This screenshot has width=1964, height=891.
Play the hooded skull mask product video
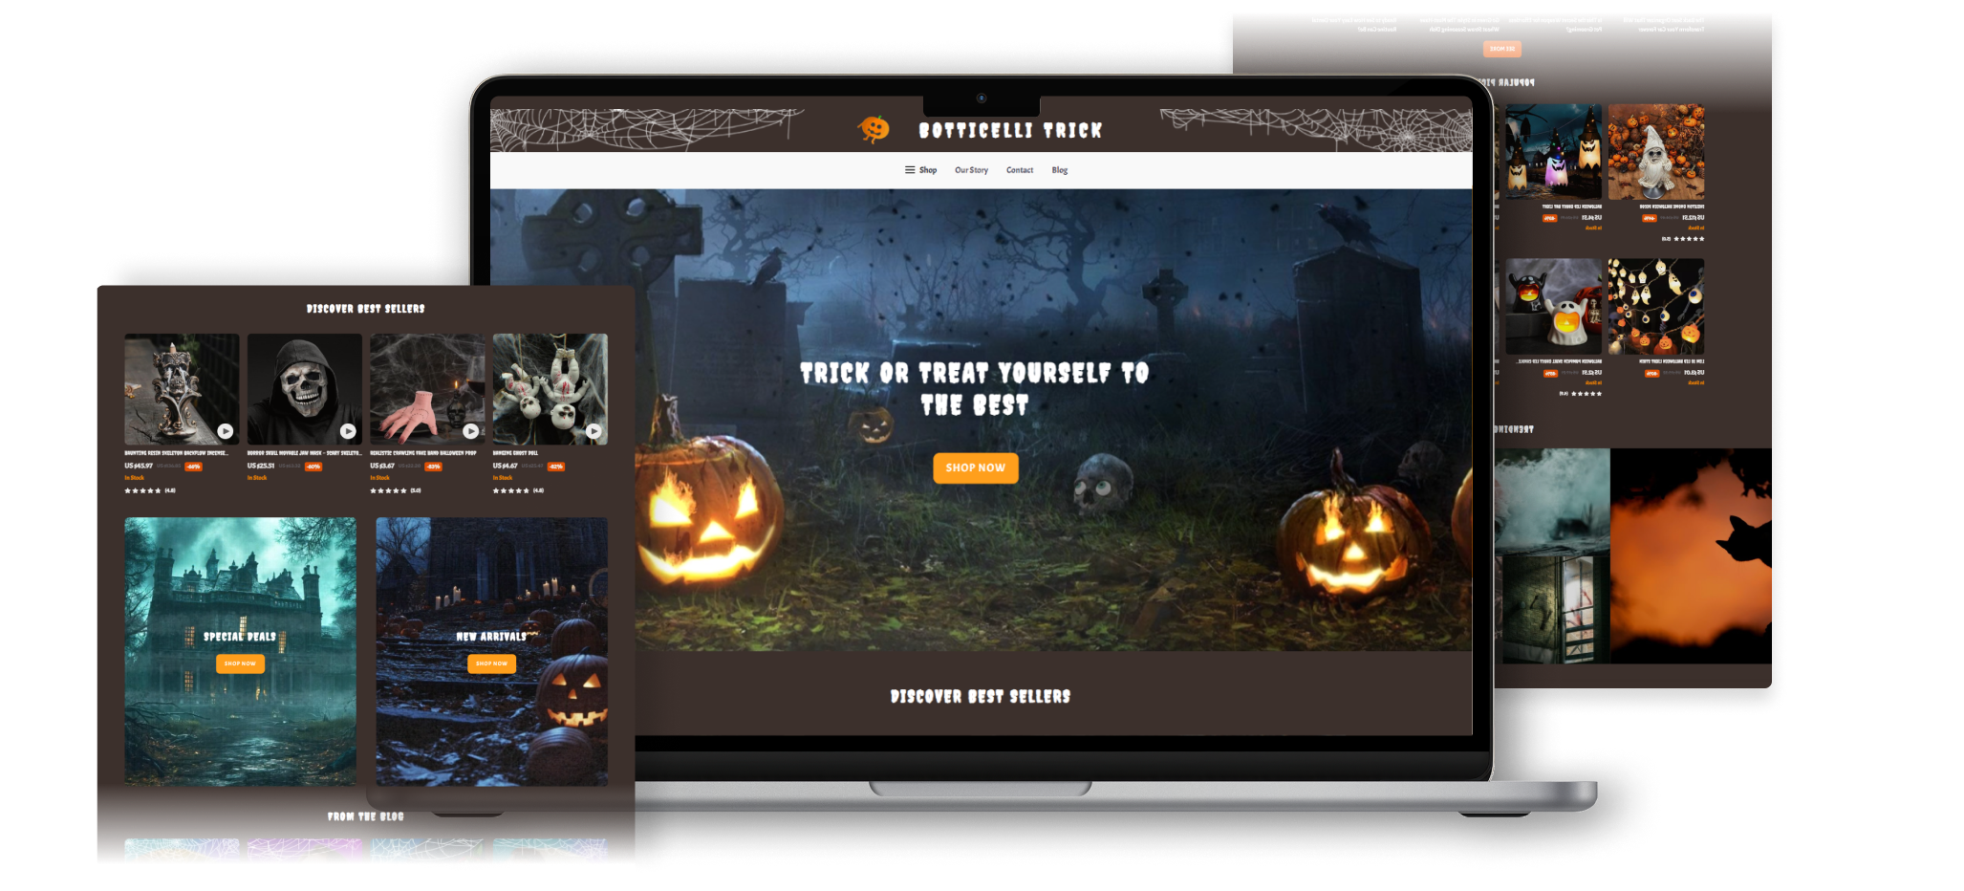(x=348, y=431)
